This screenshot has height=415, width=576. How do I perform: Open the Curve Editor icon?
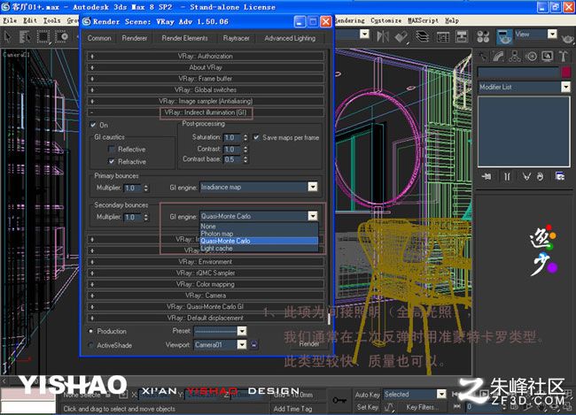click(x=442, y=36)
